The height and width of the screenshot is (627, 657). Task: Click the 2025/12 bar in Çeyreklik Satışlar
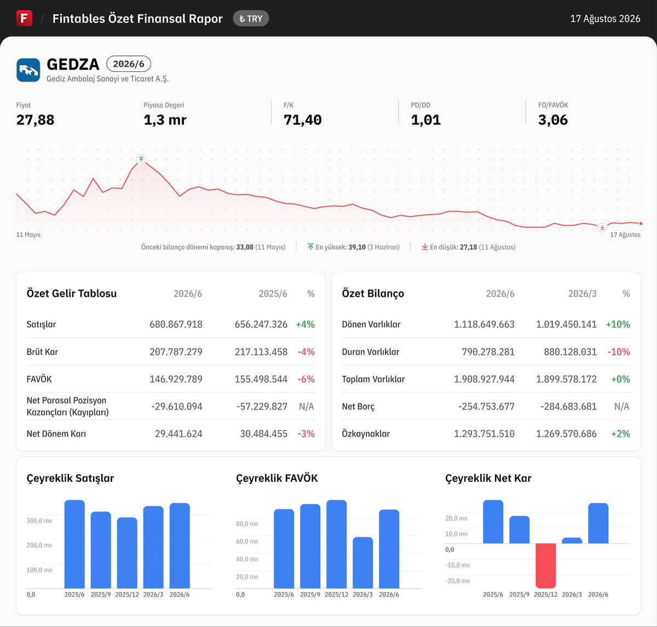(x=127, y=553)
